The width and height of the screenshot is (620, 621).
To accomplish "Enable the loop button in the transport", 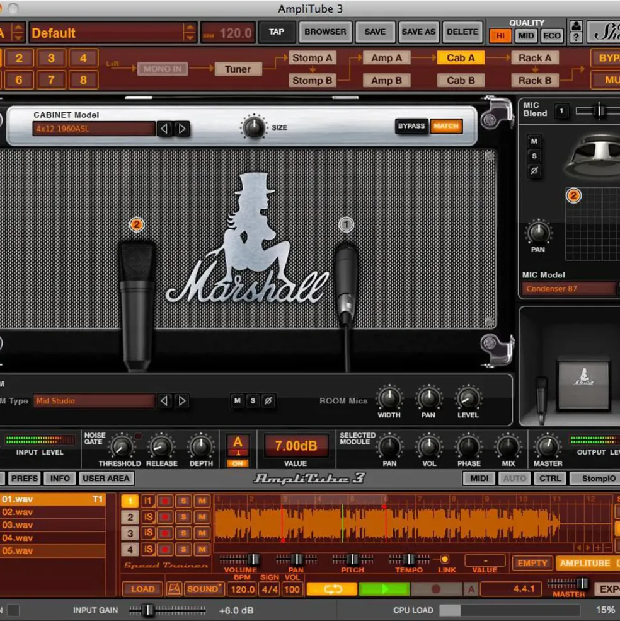I will pos(332,589).
